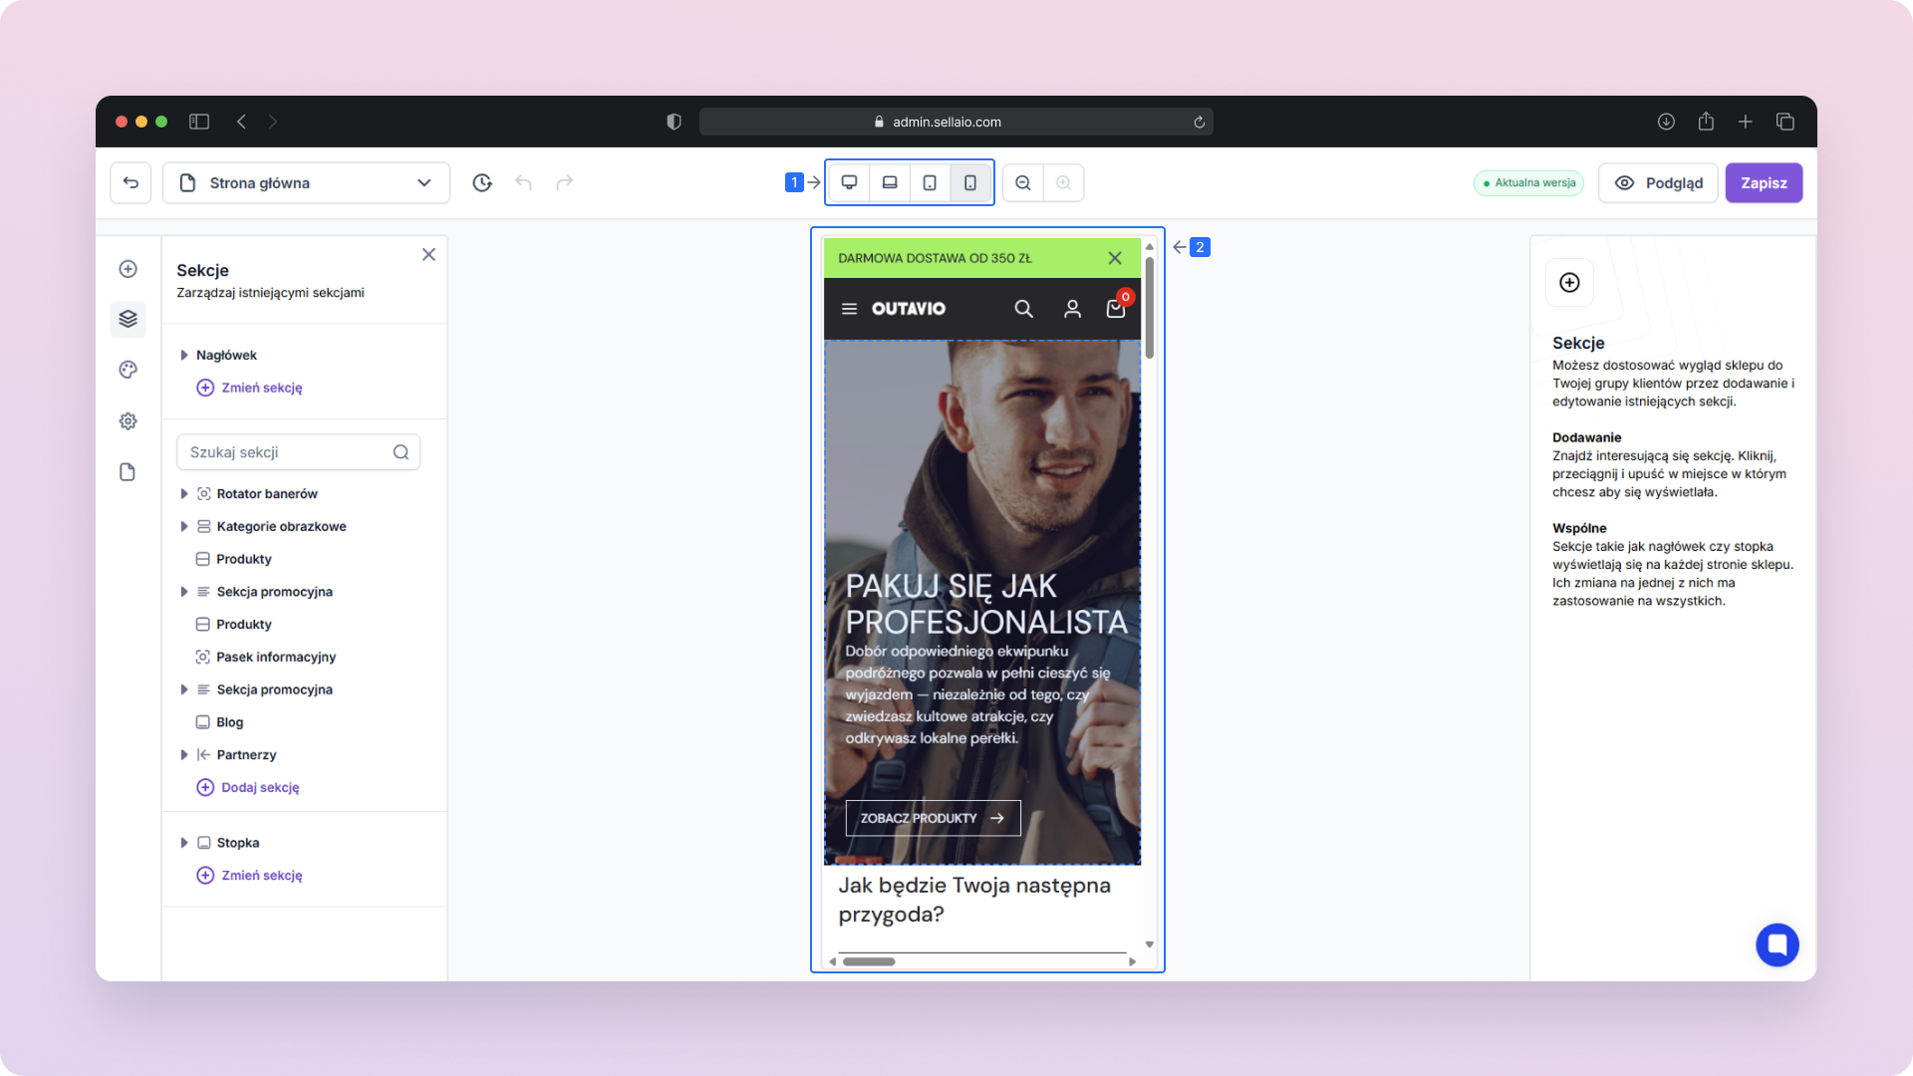Screen dimensions: 1913x1076
Task: Click the Szukaj sekcji search field
Action: (289, 452)
